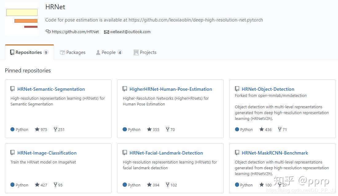Viewport: 338px width, 196px height.
Task: Open HigherHRNet-Human-Pose-Estimation repository
Action: pyautogui.click(x=171, y=89)
